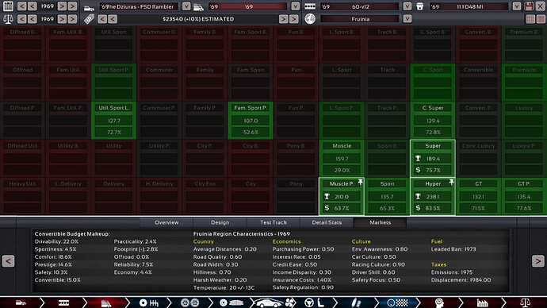This screenshot has width=547, height=308.
Task: Toggle pin on Hyper market tile
Action: [451, 182]
